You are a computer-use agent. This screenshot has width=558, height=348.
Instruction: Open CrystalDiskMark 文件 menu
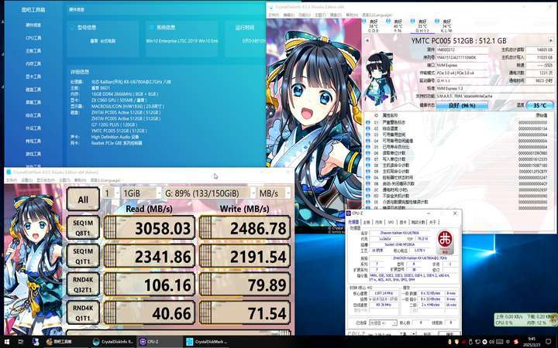pyautogui.click(x=12, y=180)
